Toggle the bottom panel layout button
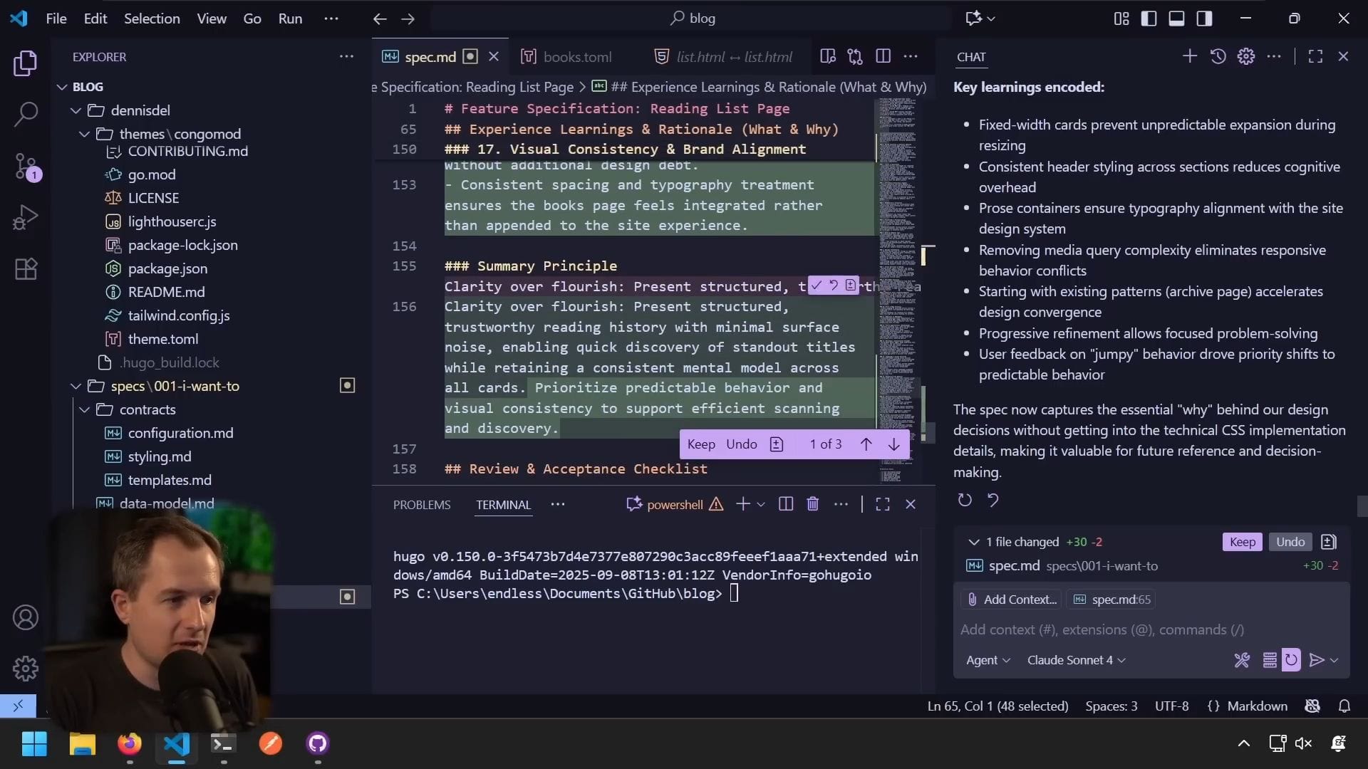1368x769 pixels. [1176, 19]
